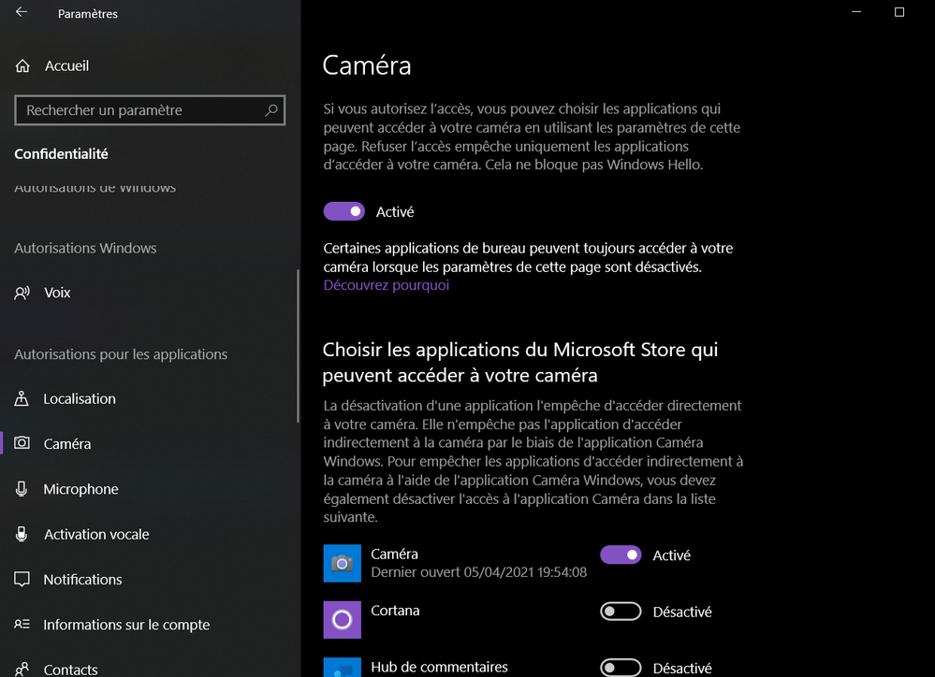This screenshot has height=677, width=935.
Task: Select Informations sur le compte
Action: pyautogui.click(x=126, y=625)
